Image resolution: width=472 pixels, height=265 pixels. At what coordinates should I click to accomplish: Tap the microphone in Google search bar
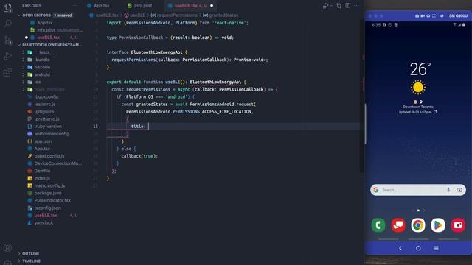tap(448, 190)
